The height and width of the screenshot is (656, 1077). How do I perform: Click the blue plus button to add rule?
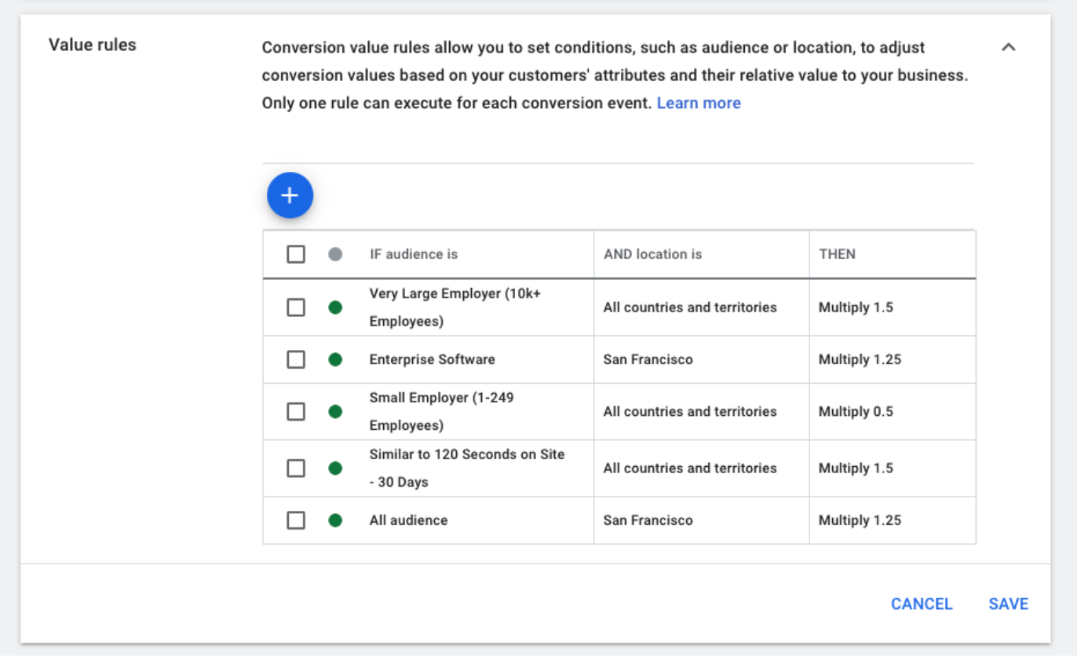click(290, 195)
